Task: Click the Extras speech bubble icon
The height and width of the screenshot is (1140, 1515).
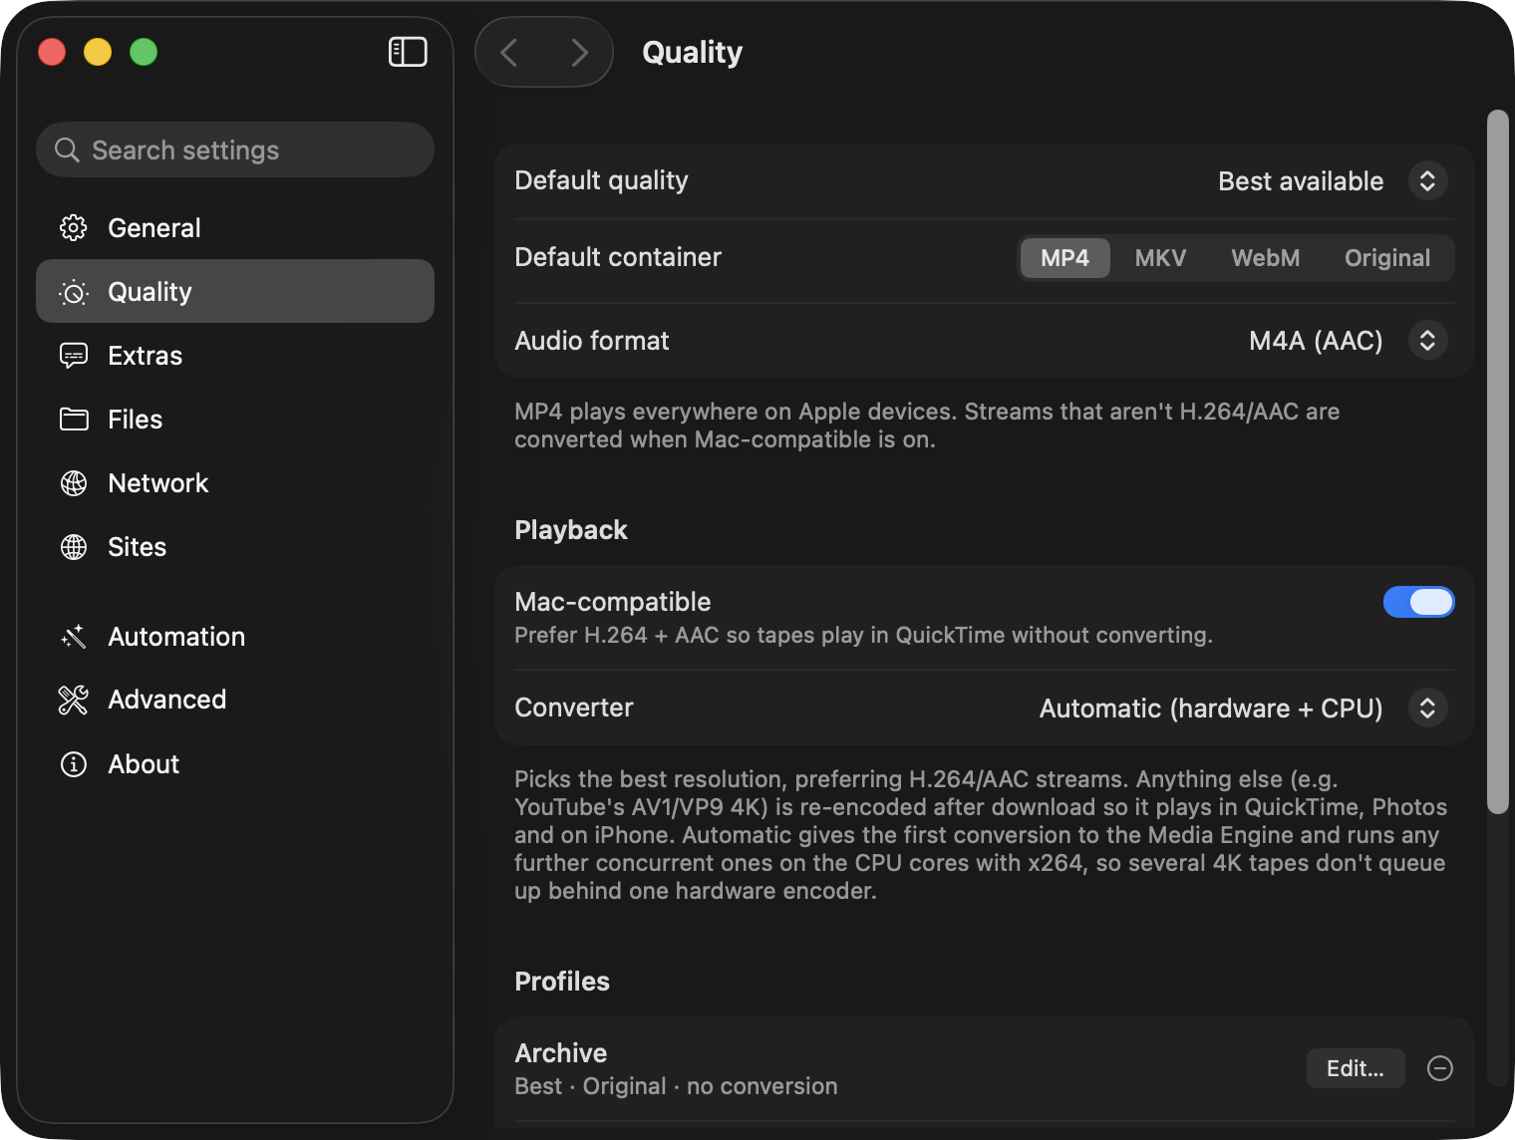Action: click(x=74, y=356)
